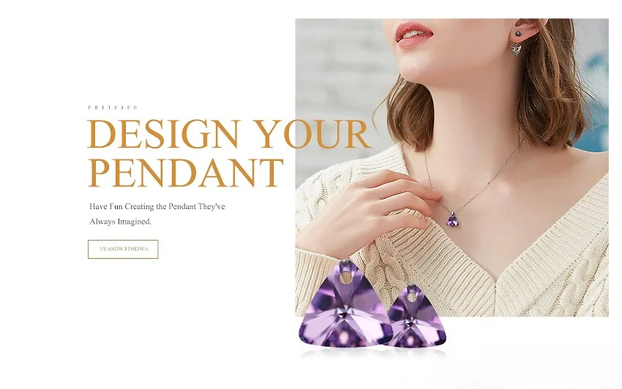Image resolution: width=622 pixels, height=389 pixels.
Task: Click the center facet of large crystal
Action: coord(345,312)
